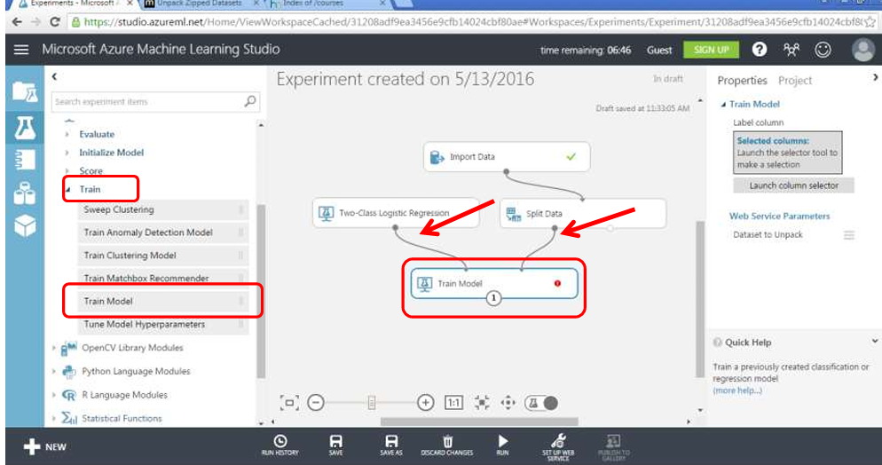Open Run History clock icon

click(280, 445)
